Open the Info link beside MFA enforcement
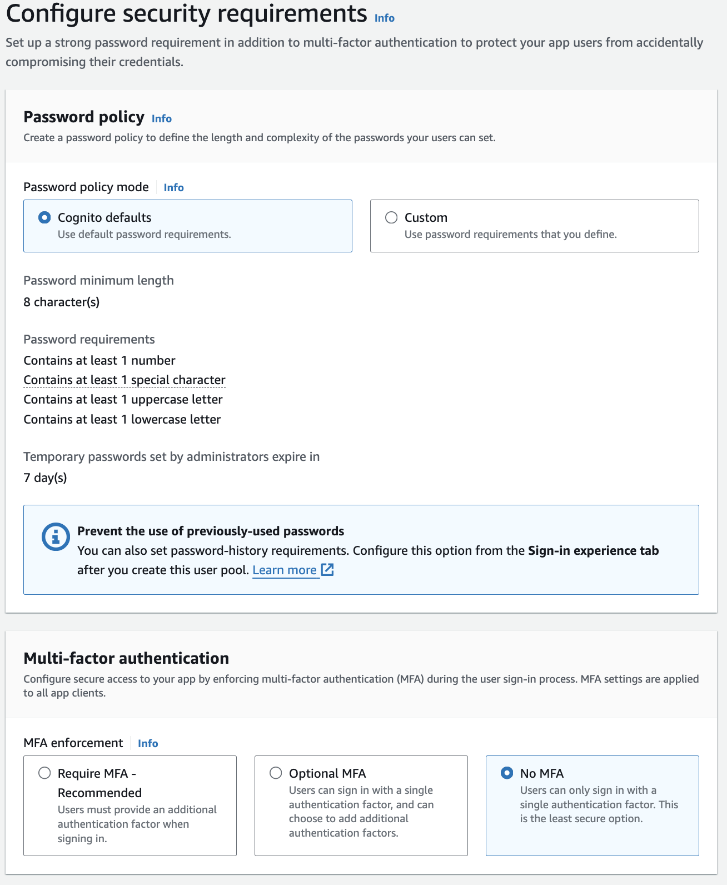This screenshot has width=727, height=885. click(x=148, y=743)
